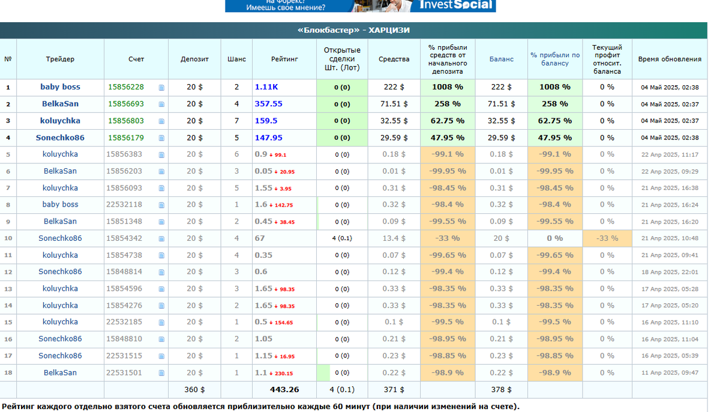Image resolution: width=720 pixels, height=412 pixels.
Task: Open account number 15856693 link
Action: coord(126,104)
